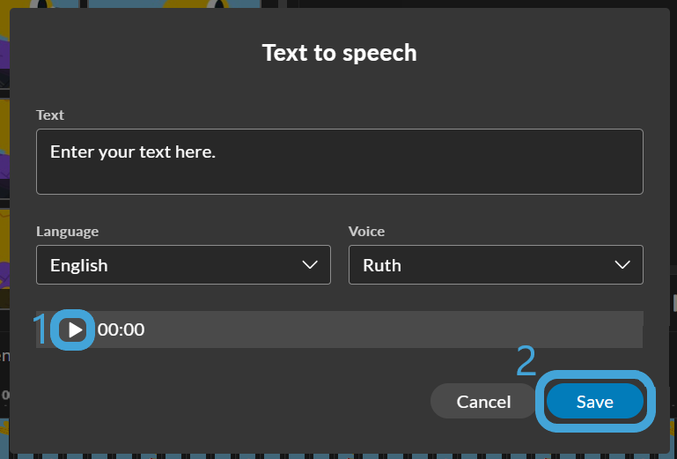677x459 pixels.
Task: Open the Language dropdown
Action: [x=183, y=265]
